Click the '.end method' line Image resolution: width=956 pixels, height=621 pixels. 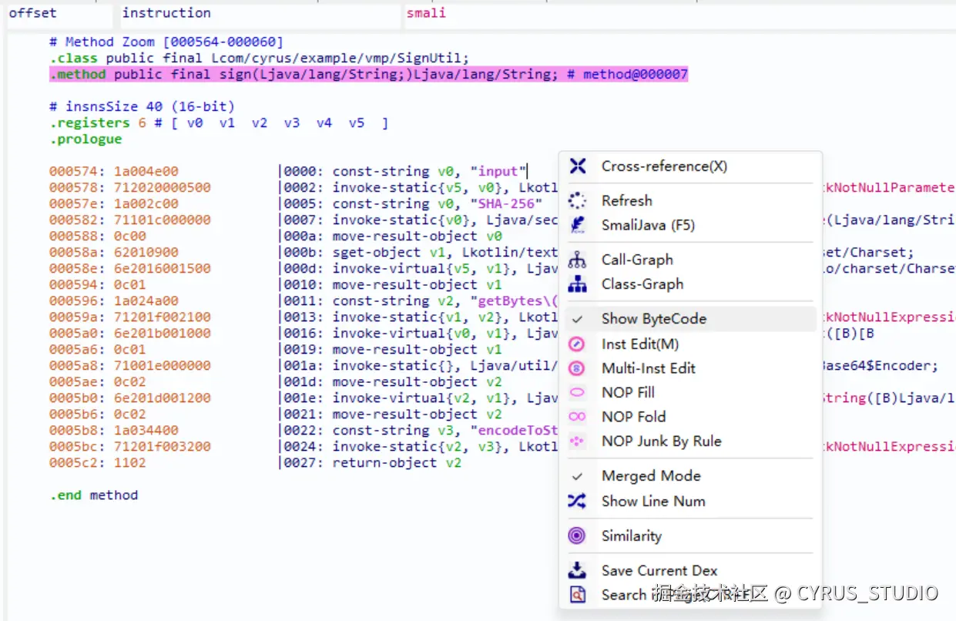click(94, 495)
